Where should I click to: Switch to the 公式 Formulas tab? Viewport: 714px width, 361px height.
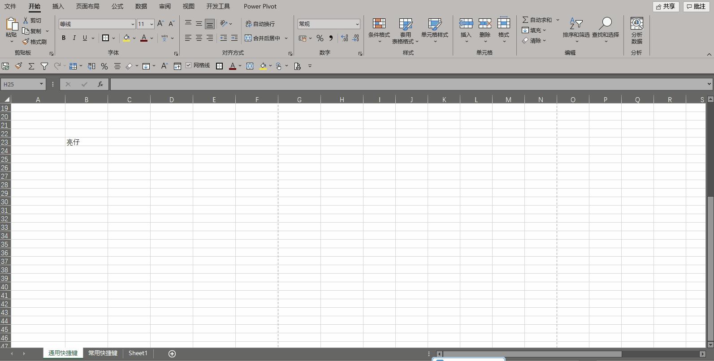click(117, 6)
